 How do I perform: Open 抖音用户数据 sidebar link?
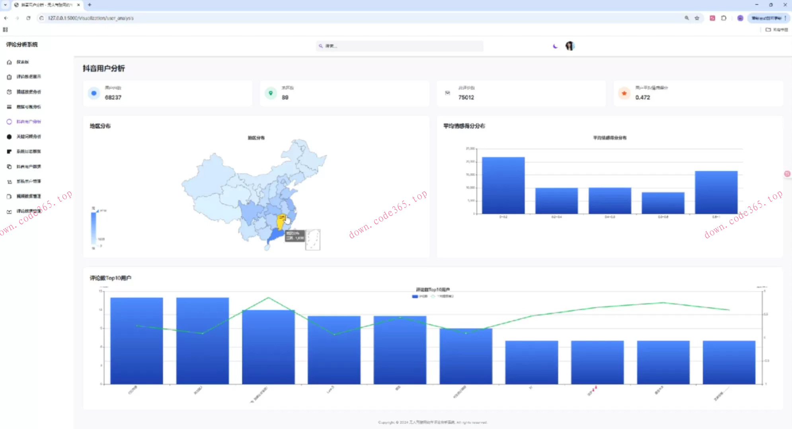pyautogui.click(x=28, y=166)
